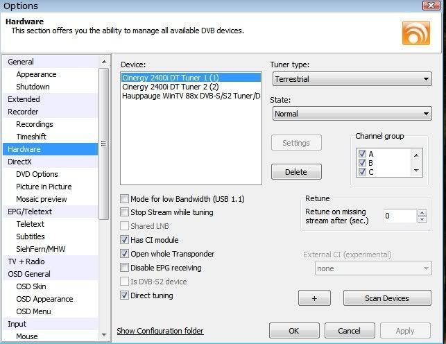446x344 pixels.
Task: Toggle Open whole Transponder checkbox
Action: (124, 254)
